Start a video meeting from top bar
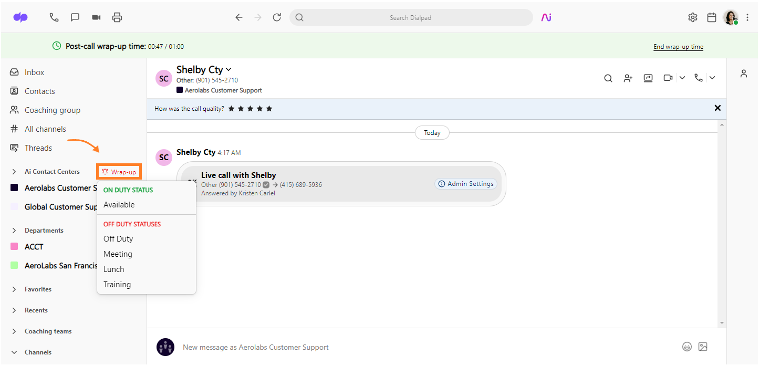This screenshot has height=366, width=759. coord(96,17)
